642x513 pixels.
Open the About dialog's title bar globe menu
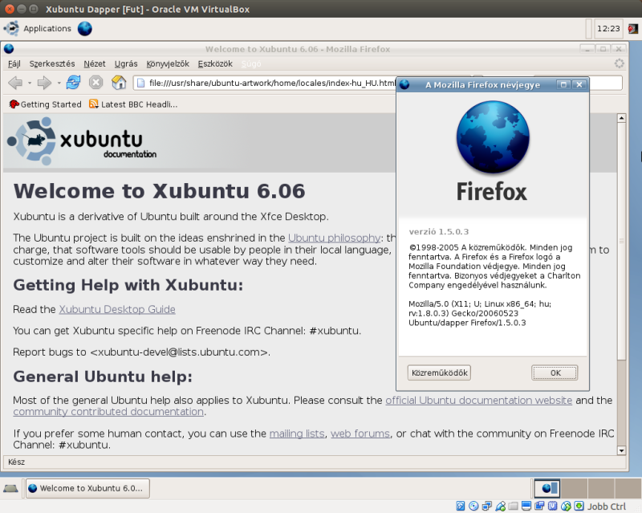tap(404, 85)
